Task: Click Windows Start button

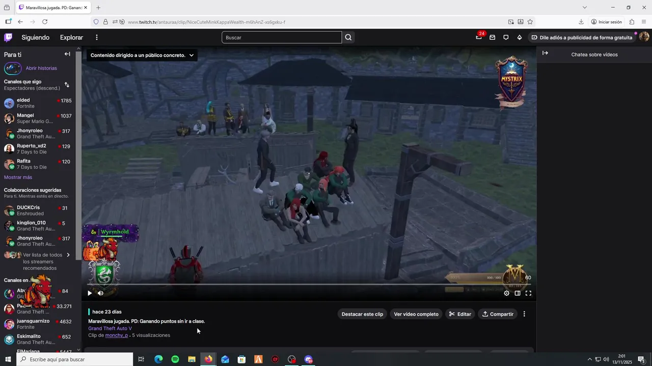Action: 8,359
